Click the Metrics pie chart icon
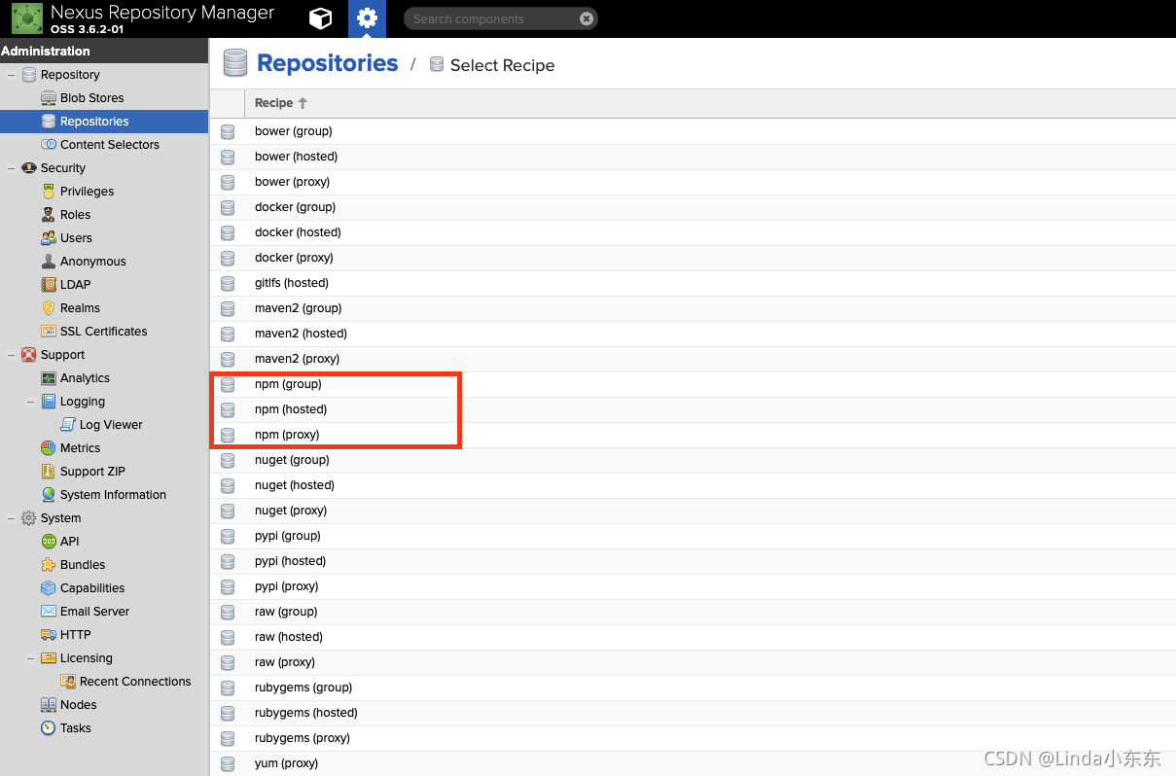 tap(49, 448)
